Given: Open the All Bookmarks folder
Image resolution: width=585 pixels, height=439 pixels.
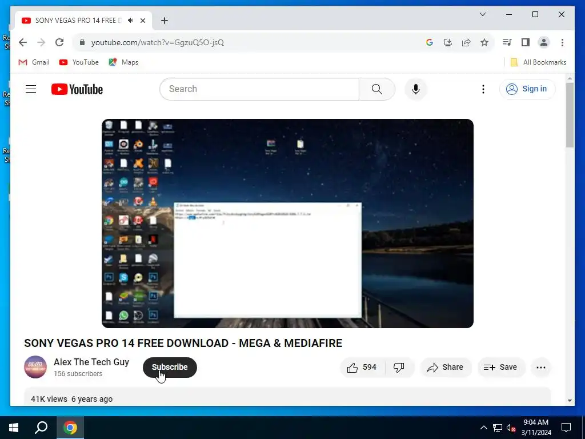Looking at the screenshot, I should 538,62.
